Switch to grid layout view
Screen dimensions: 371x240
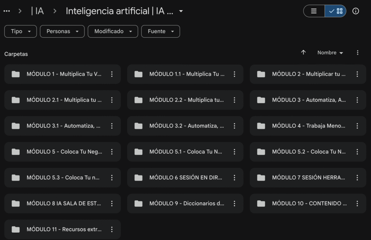click(336, 11)
